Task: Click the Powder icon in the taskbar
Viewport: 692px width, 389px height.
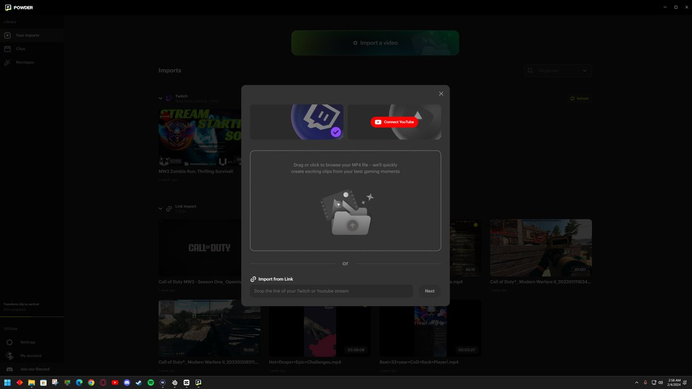Action: coord(198,382)
